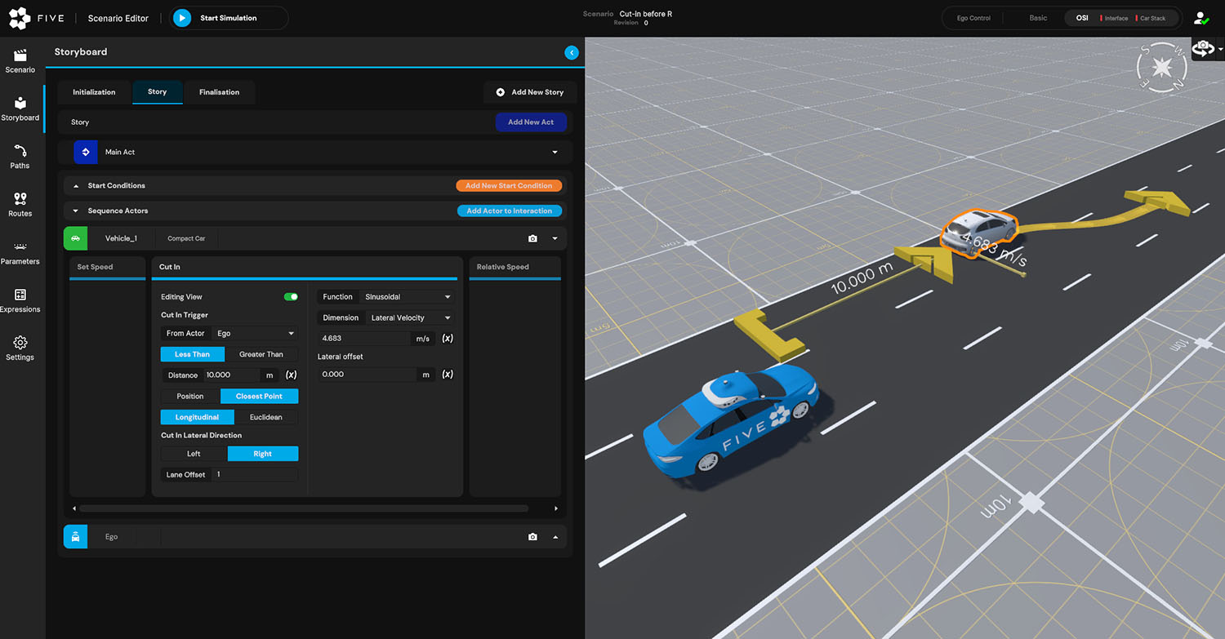1225x639 pixels.
Task: Switch to the Initialization tab
Action: 94,92
